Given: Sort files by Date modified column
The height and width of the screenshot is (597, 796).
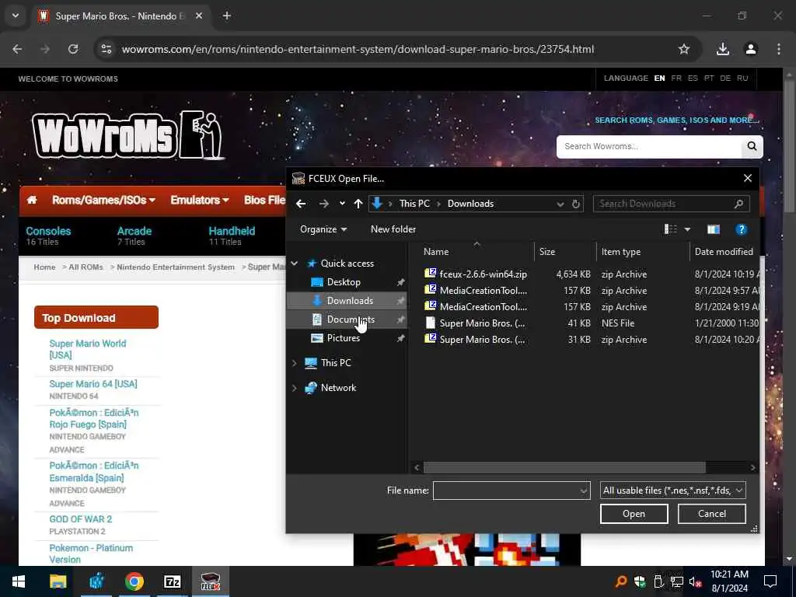Looking at the screenshot, I should pos(724,252).
